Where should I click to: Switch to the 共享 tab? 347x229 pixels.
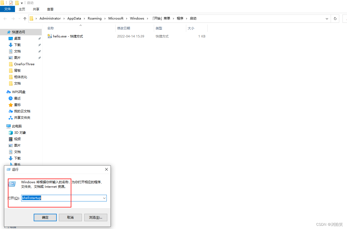tap(36, 9)
